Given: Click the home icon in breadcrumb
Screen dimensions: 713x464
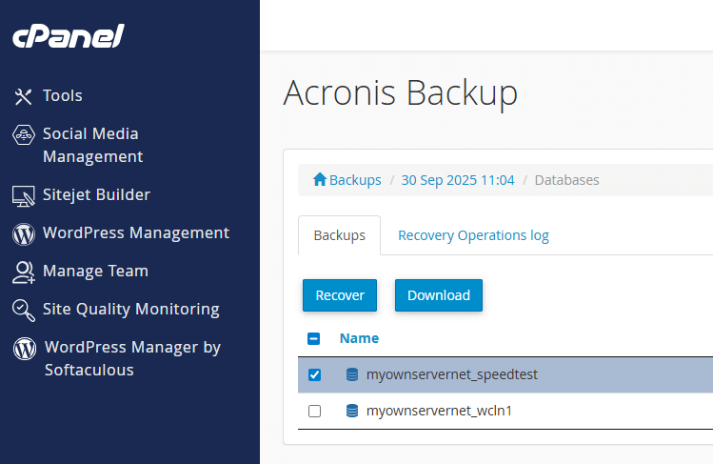Looking at the screenshot, I should point(320,180).
